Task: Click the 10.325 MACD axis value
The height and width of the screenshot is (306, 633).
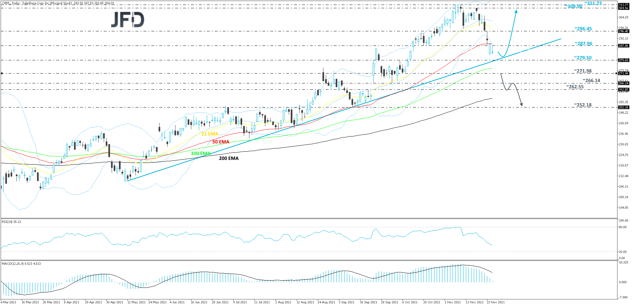Action: (x=623, y=262)
